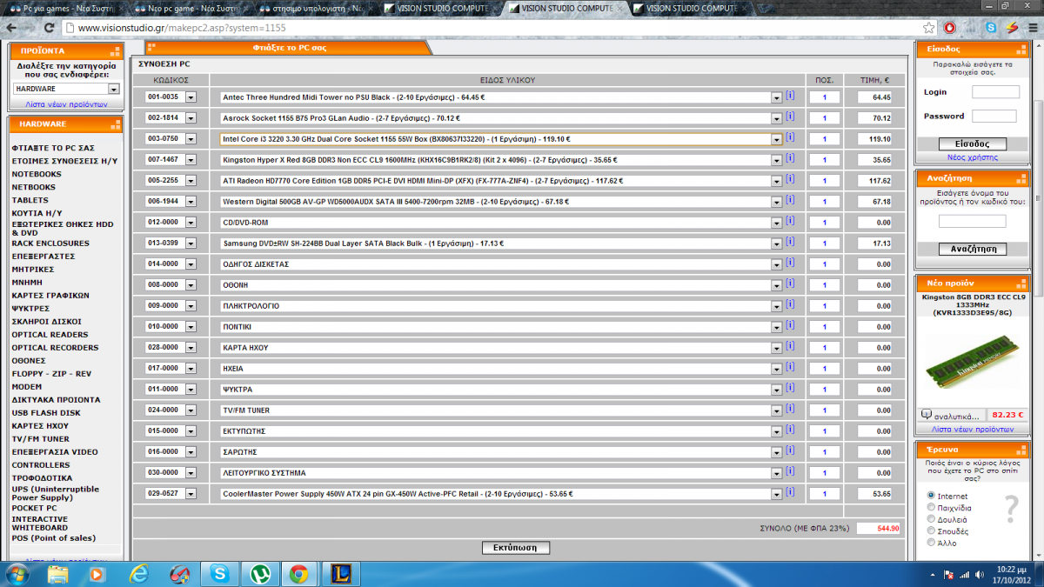The height and width of the screenshot is (587, 1044).
Task: Open αναλυτικά details for Kingston 8GB product
Action: [x=955, y=415]
